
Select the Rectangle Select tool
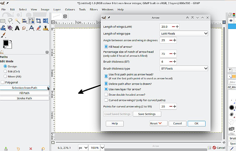coord(3,21)
